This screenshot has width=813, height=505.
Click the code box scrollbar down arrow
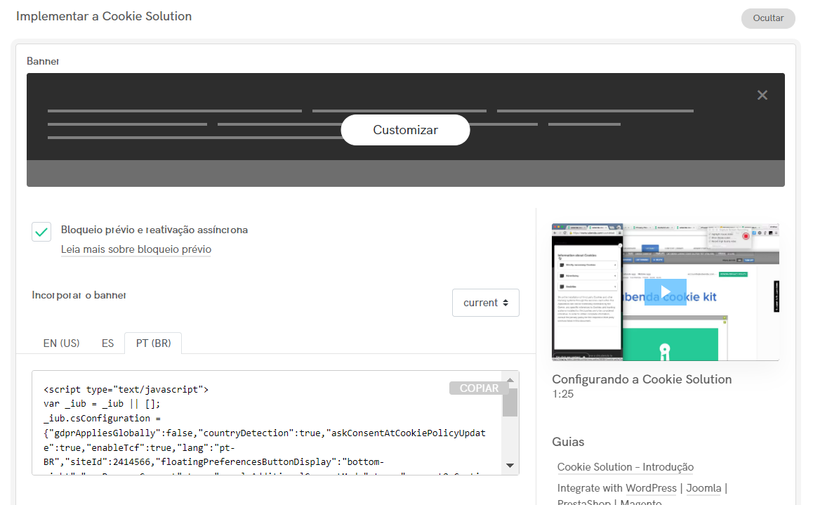[510, 466]
